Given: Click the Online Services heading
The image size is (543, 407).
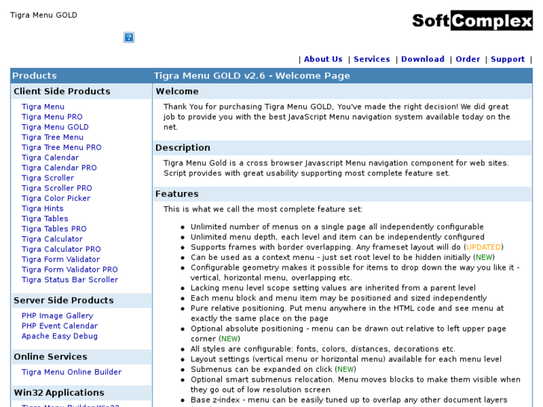Looking at the screenshot, I should [51, 357].
